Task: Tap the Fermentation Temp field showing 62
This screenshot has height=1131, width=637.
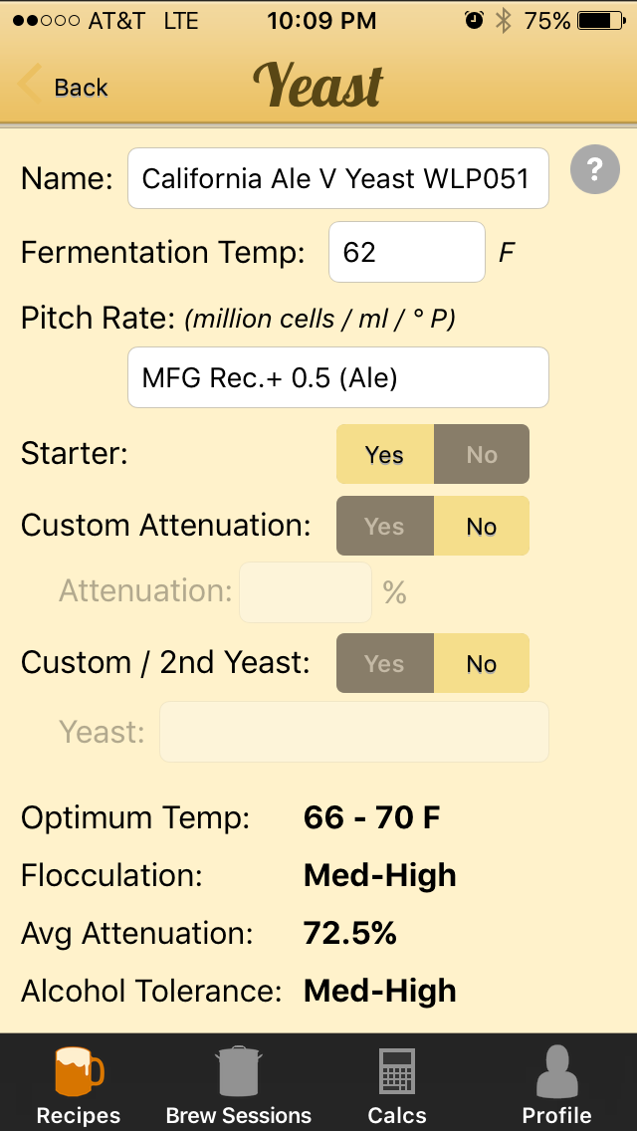Action: 407,252
